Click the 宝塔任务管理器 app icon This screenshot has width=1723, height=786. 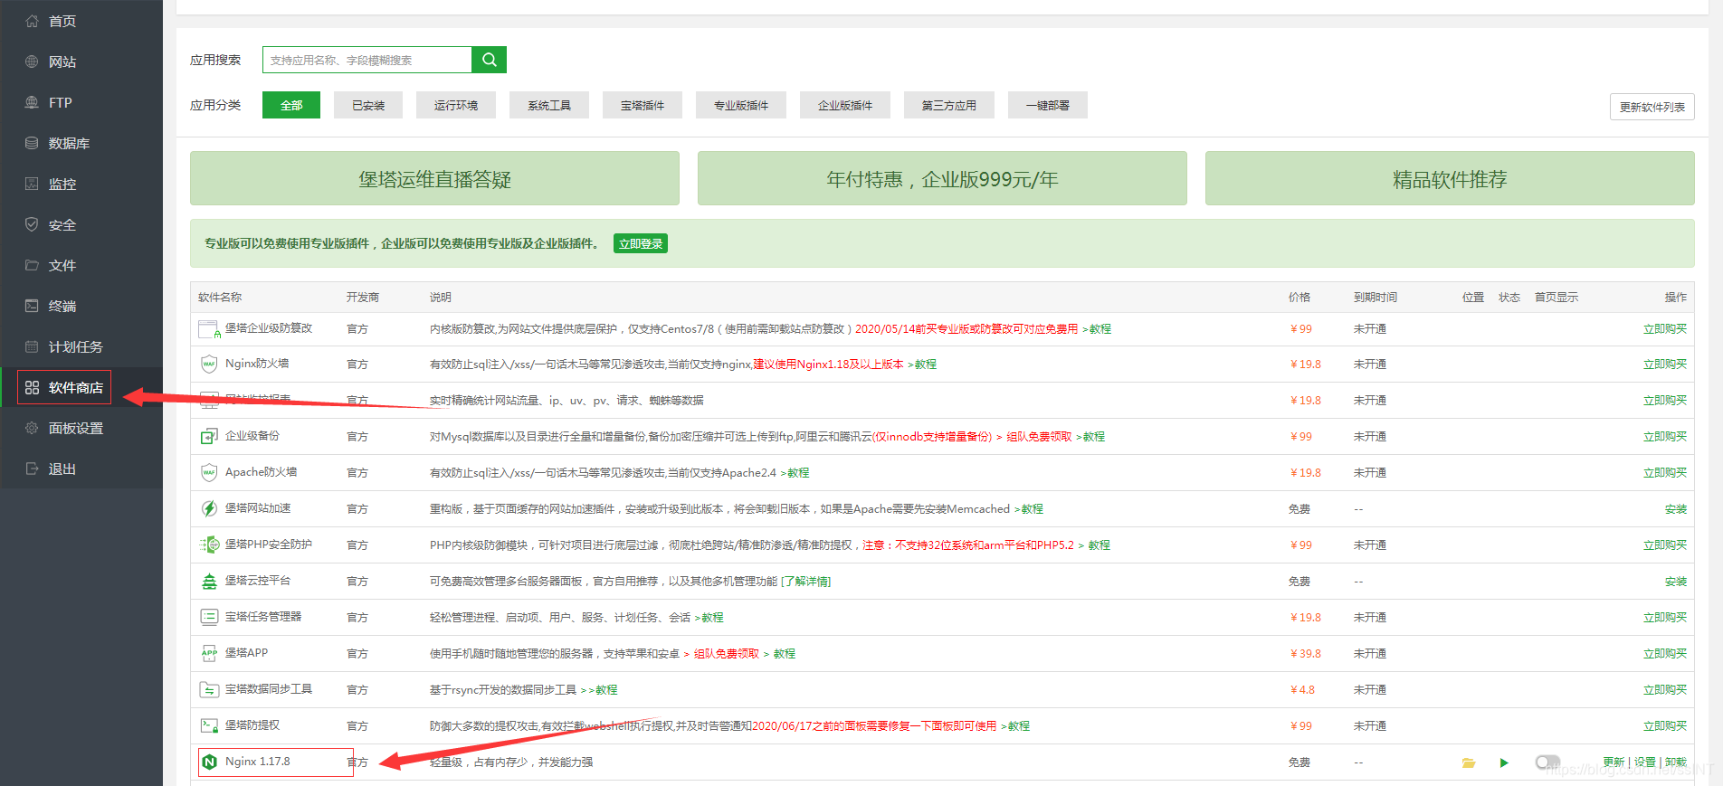coord(209,617)
